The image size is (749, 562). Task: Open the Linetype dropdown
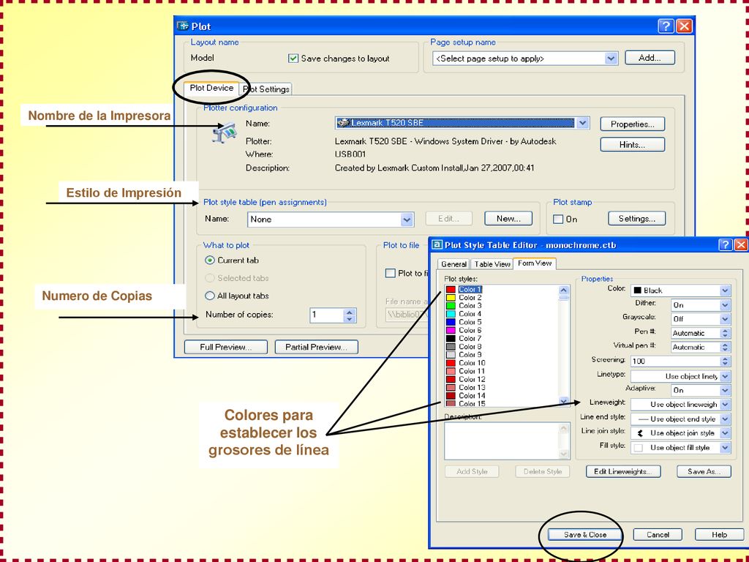pos(725,376)
